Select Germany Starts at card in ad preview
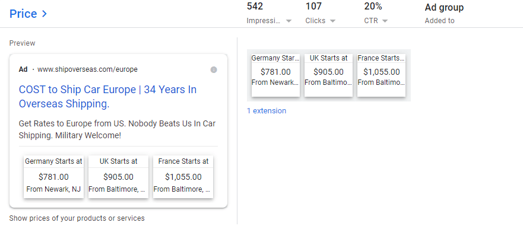Image resolution: width=523 pixels, height=232 pixels. (x=53, y=177)
